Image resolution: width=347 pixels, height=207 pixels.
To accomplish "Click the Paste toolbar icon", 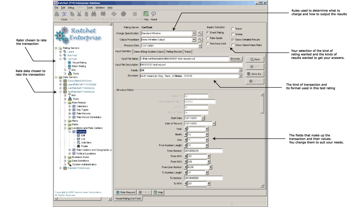I will (86, 14).
